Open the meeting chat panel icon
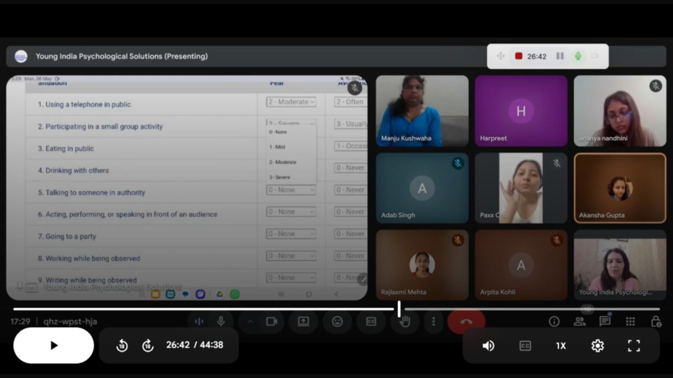Image resolution: width=673 pixels, height=378 pixels. tap(605, 321)
